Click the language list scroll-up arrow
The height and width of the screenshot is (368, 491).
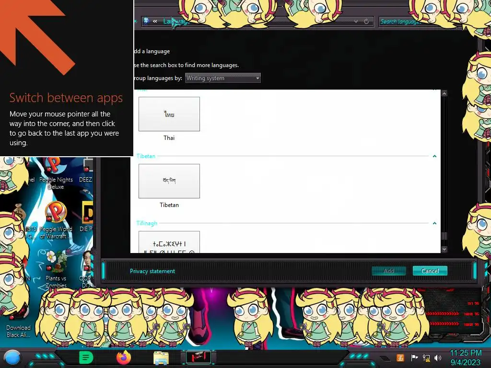point(444,93)
